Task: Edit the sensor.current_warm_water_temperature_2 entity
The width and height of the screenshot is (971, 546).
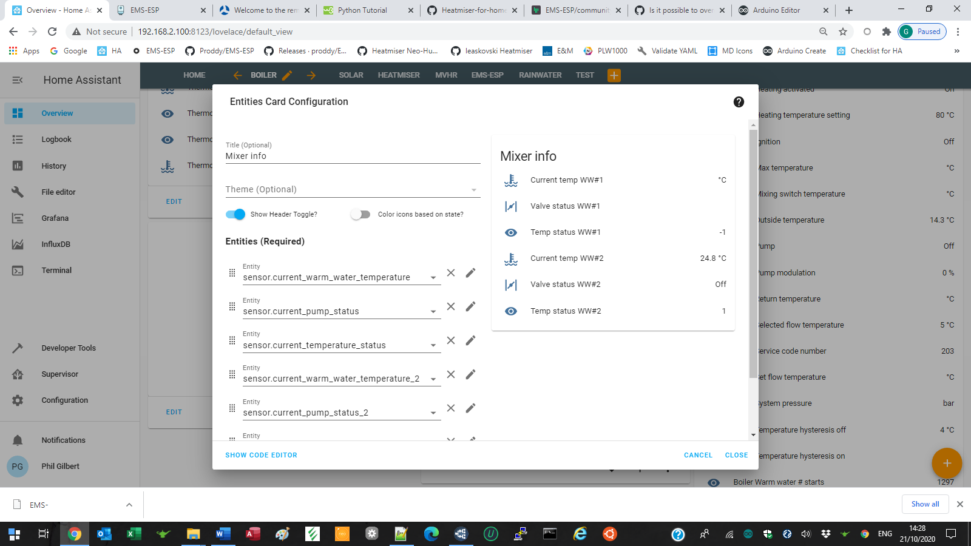Action: (x=470, y=374)
